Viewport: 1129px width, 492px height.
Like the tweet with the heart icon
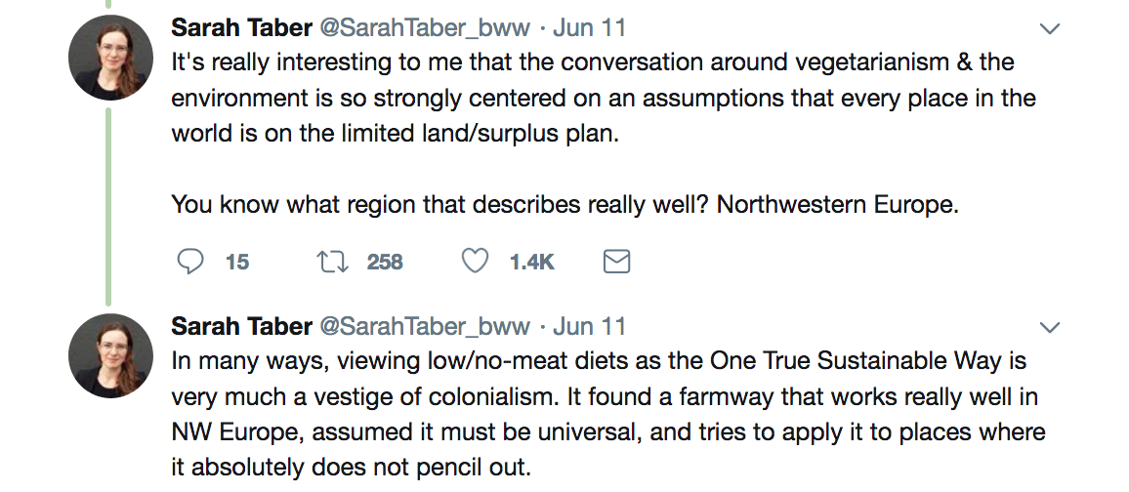point(475,262)
